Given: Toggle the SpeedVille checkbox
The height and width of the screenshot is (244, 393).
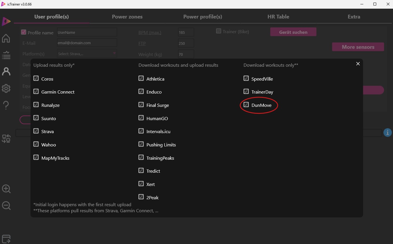Looking at the screenshot, I should coord(246,78).
